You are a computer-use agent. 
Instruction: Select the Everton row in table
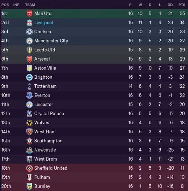click(94, 95)
